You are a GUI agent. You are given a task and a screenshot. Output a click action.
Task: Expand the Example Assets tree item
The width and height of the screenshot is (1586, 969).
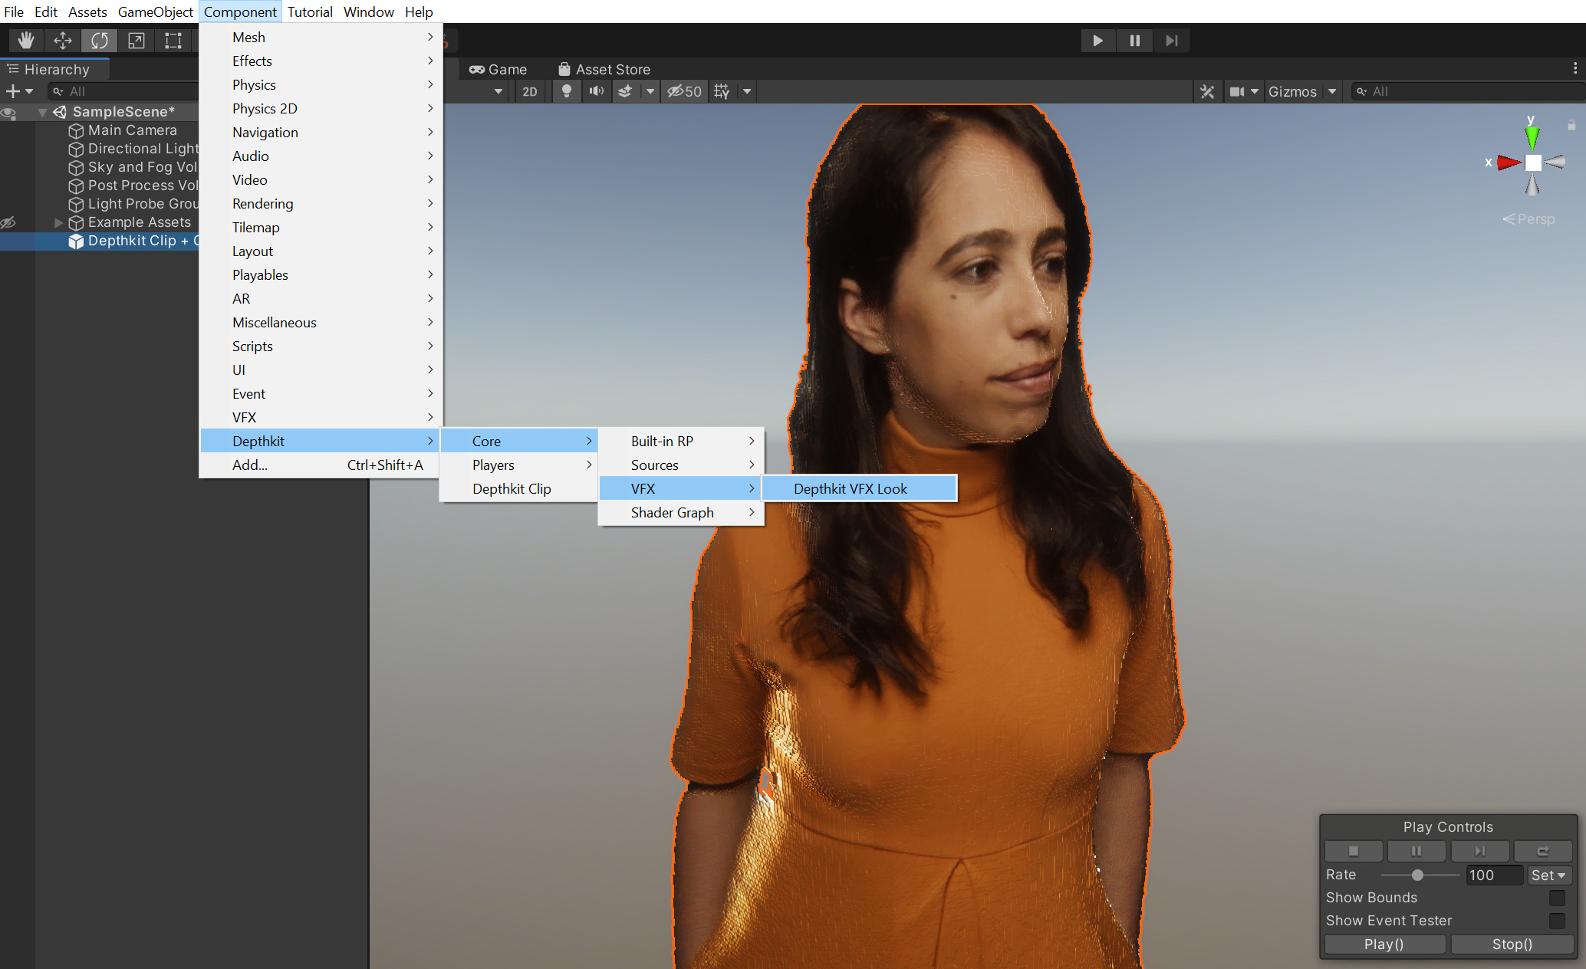tap(58, 222)
